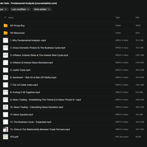Open the 00-Resources folder icon
The image size is (147, 147).
point(6,33)
